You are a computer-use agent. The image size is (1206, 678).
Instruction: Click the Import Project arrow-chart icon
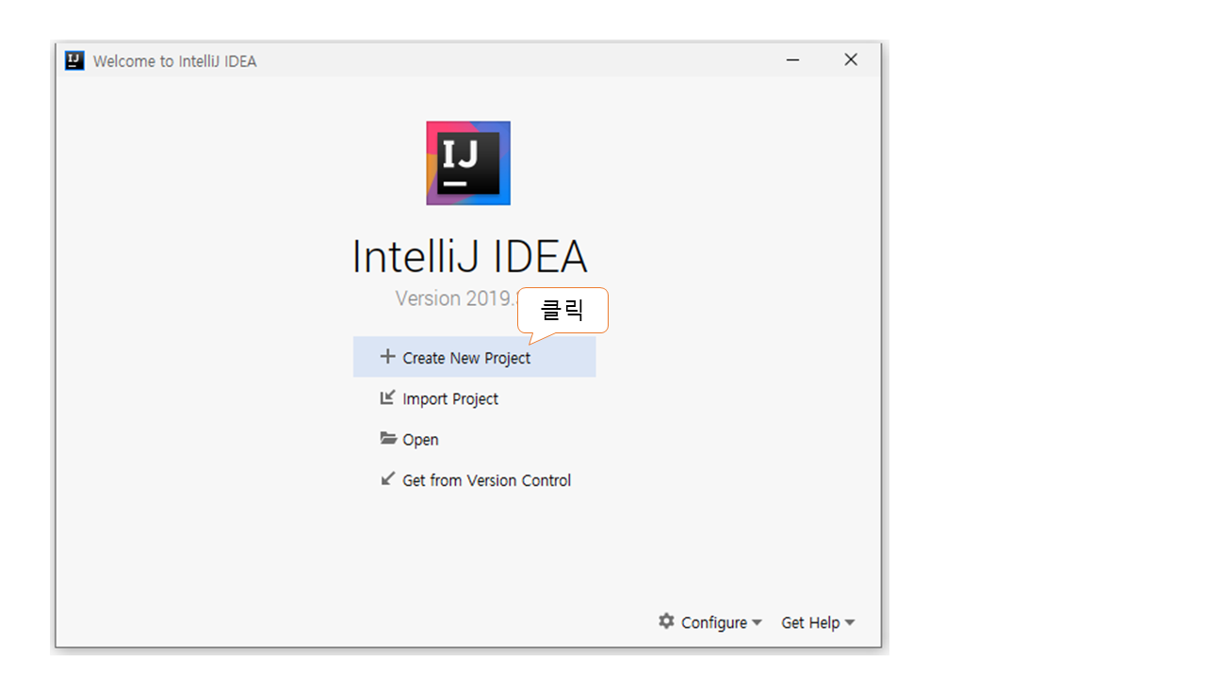387,398
